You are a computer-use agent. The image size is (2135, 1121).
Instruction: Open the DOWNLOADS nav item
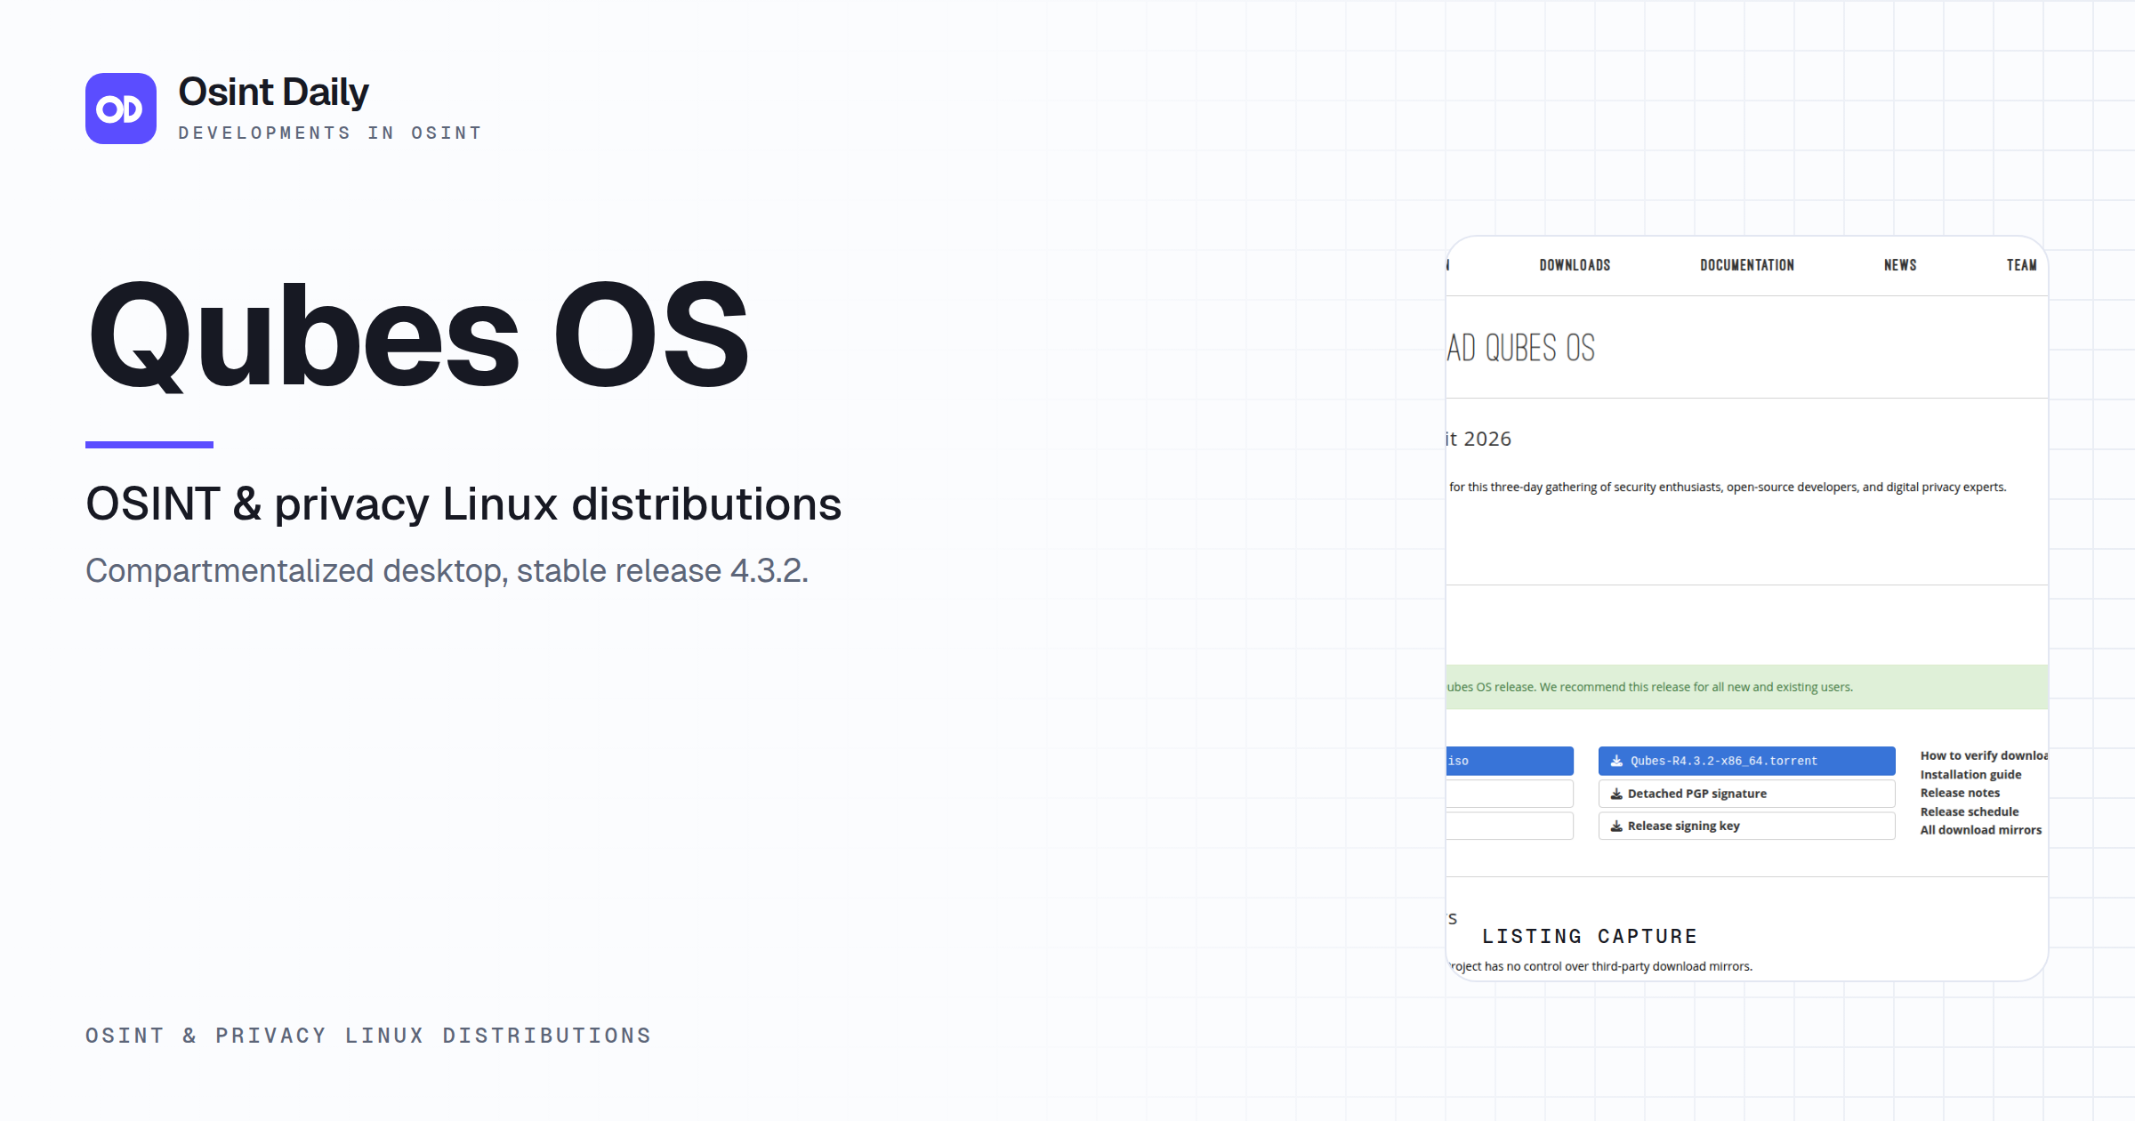tap(1575, 265)
